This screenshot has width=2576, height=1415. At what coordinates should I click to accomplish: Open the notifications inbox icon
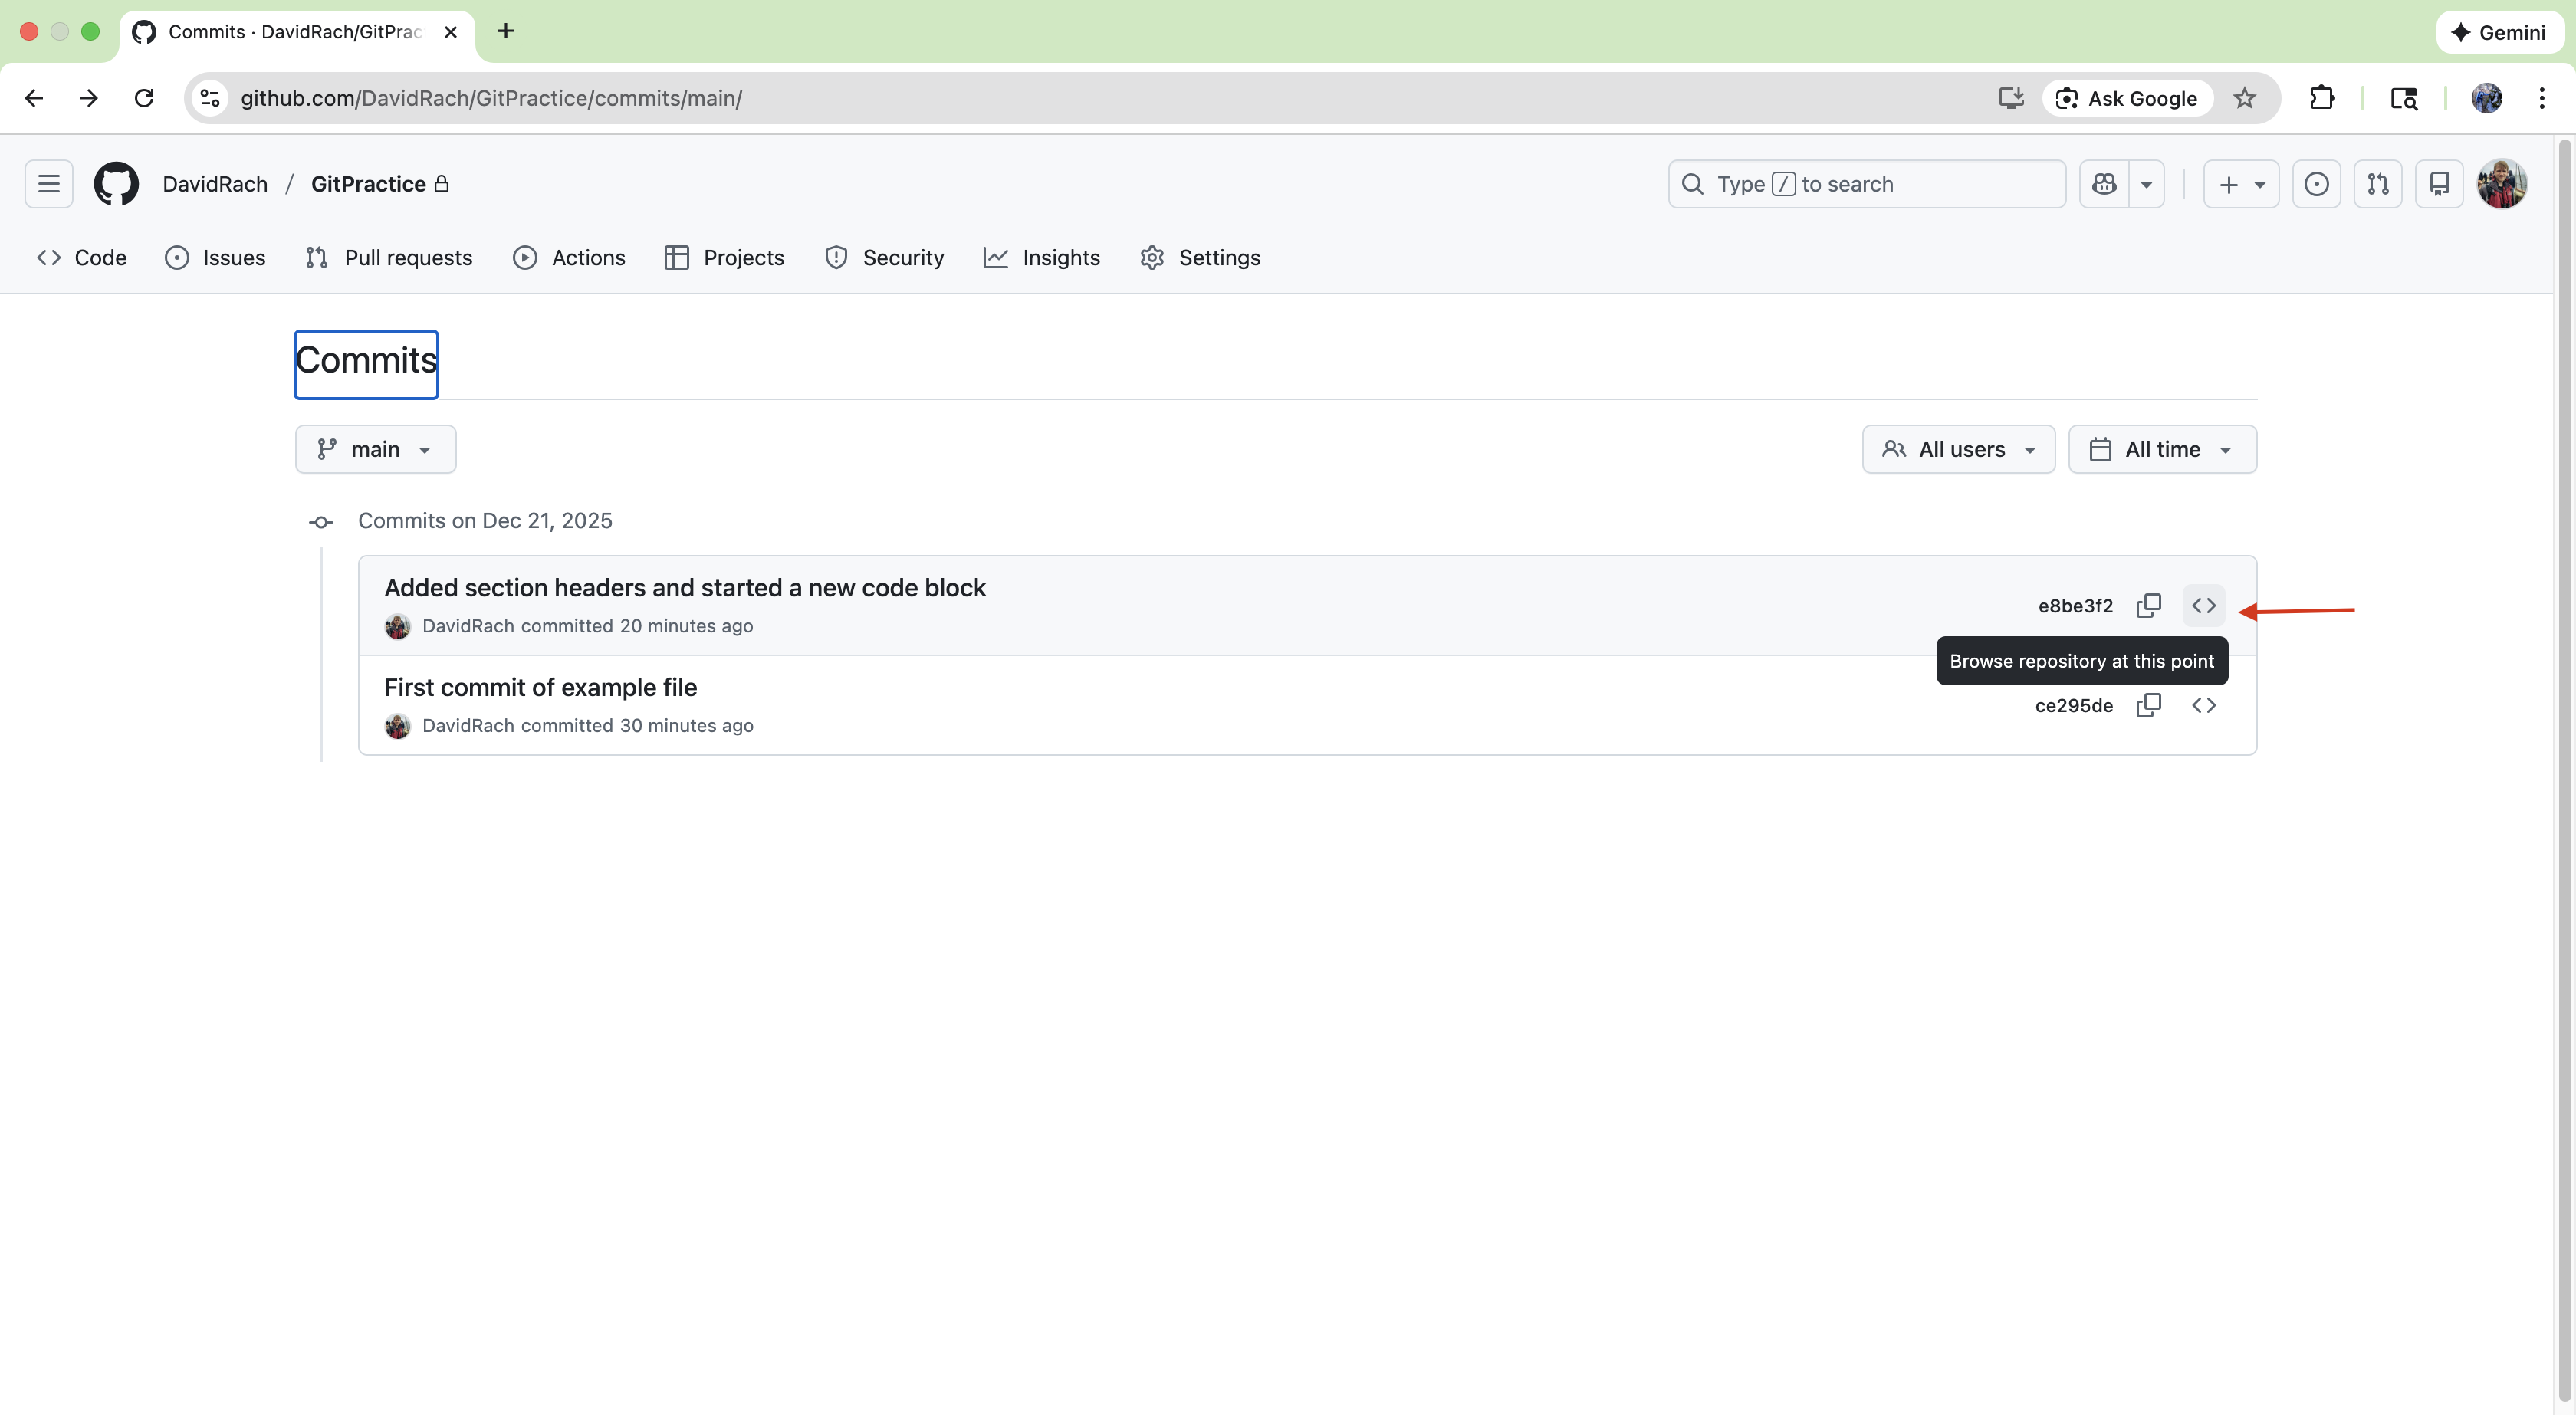pos(2439,184)
